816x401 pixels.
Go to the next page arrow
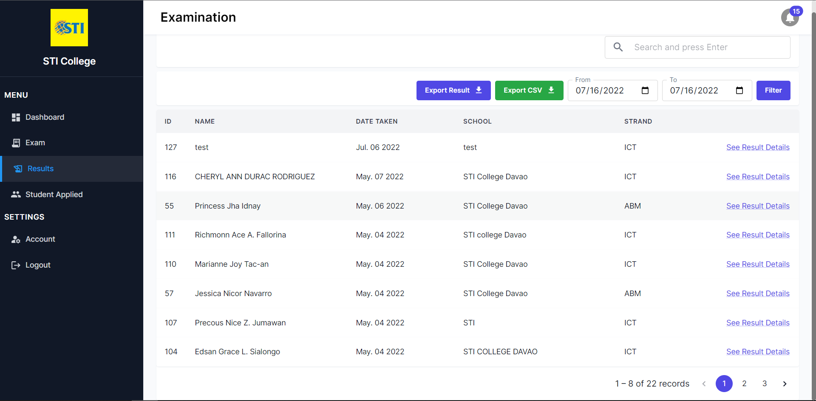tap(785, 384)
